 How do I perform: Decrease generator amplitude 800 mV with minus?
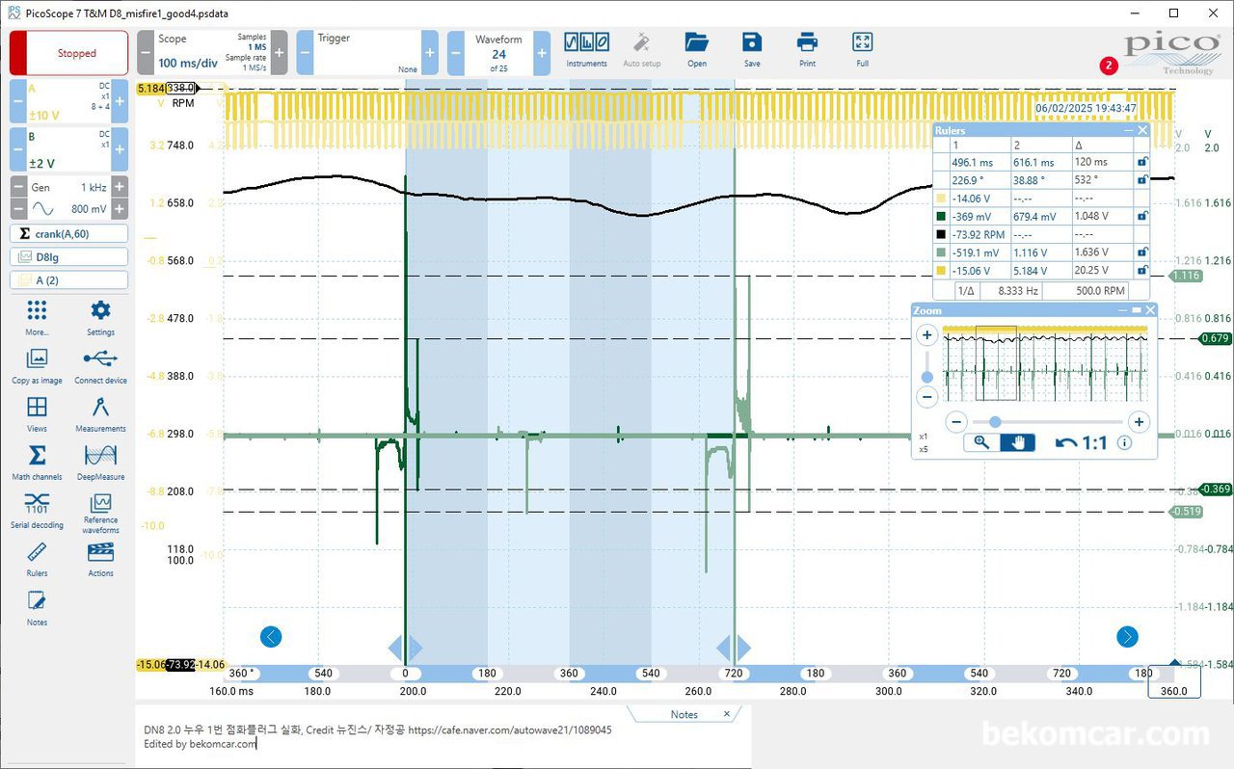pyautogui.click(x=17, y=208)
